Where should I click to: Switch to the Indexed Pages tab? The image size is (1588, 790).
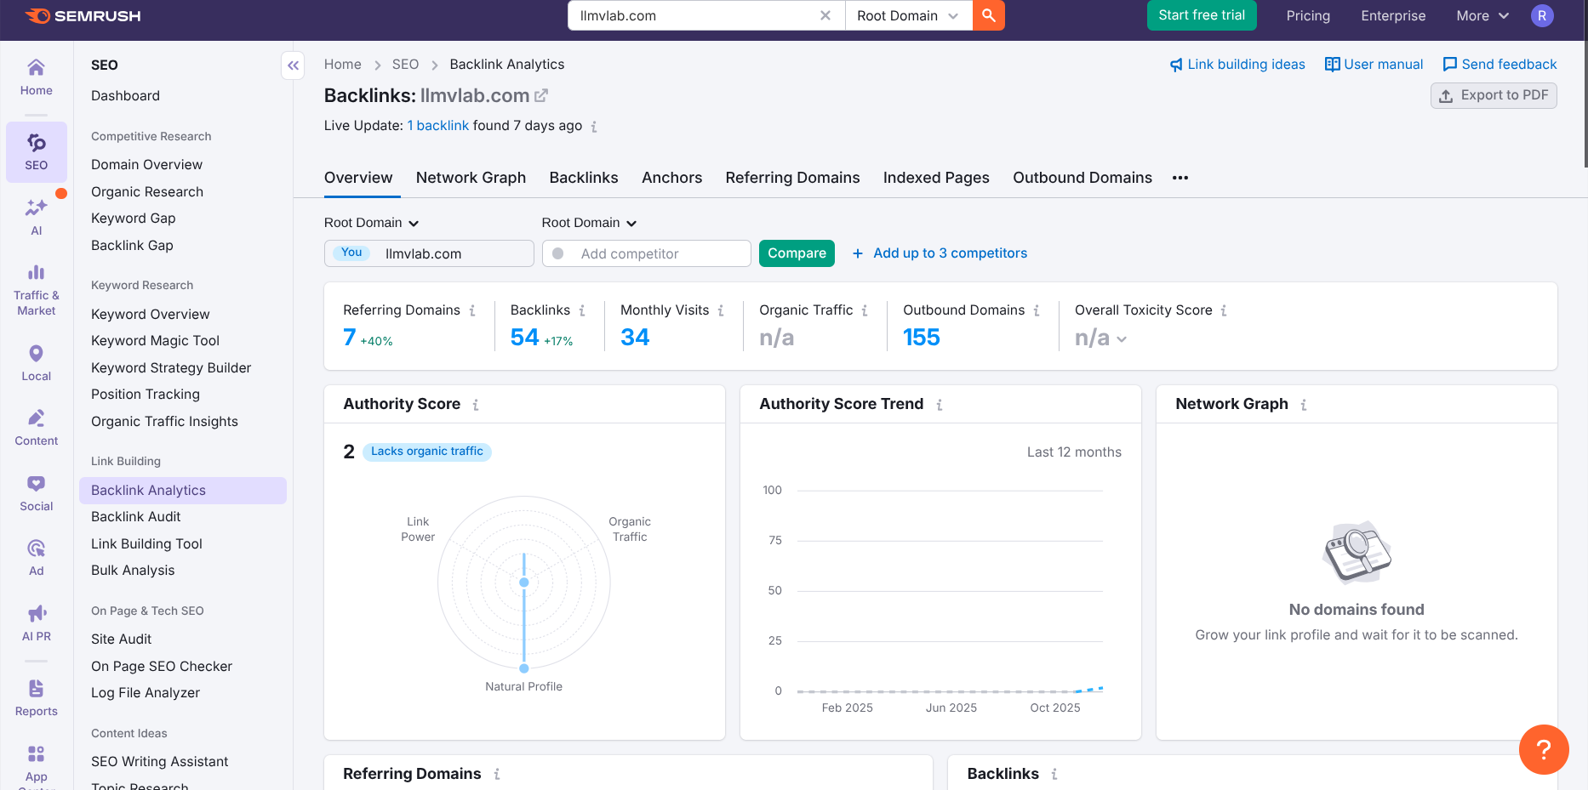936,178
